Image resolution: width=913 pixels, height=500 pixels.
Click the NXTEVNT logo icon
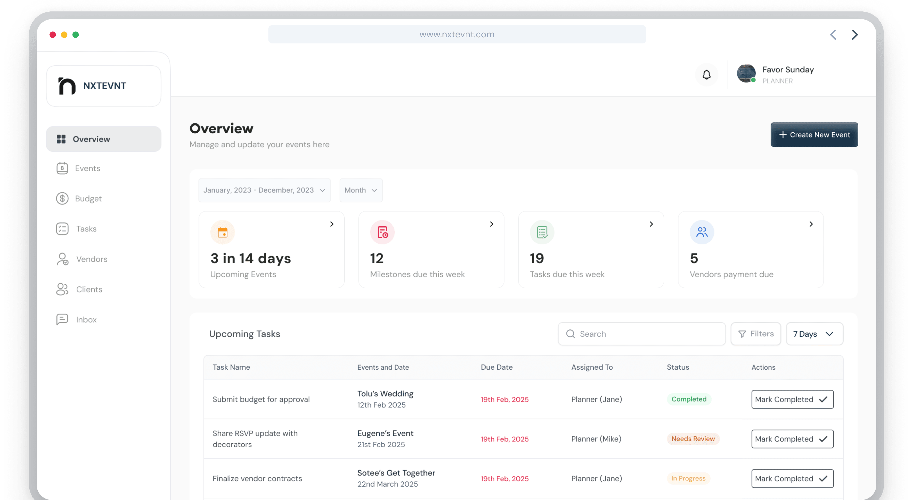pyautogui.click(x=67, y=86)
